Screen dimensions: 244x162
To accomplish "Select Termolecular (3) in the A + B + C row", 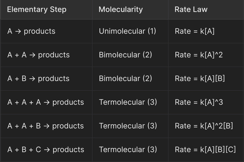I will (x=128, y=150).
